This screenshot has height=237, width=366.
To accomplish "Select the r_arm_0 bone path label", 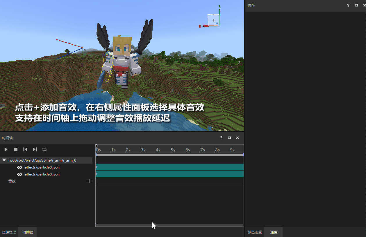I will click(42, 160).
